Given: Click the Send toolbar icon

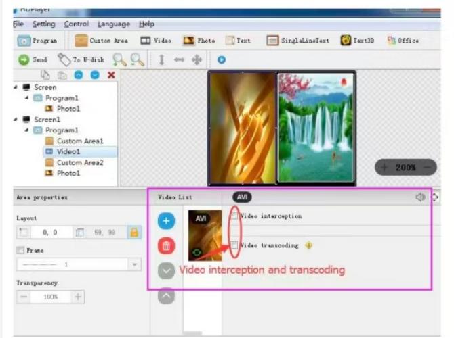Looking at the screenshot, I should tap(24, 59).
